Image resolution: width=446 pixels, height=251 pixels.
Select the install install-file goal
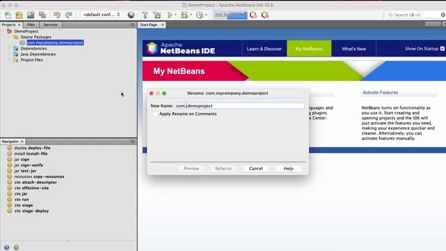point(31,153)
